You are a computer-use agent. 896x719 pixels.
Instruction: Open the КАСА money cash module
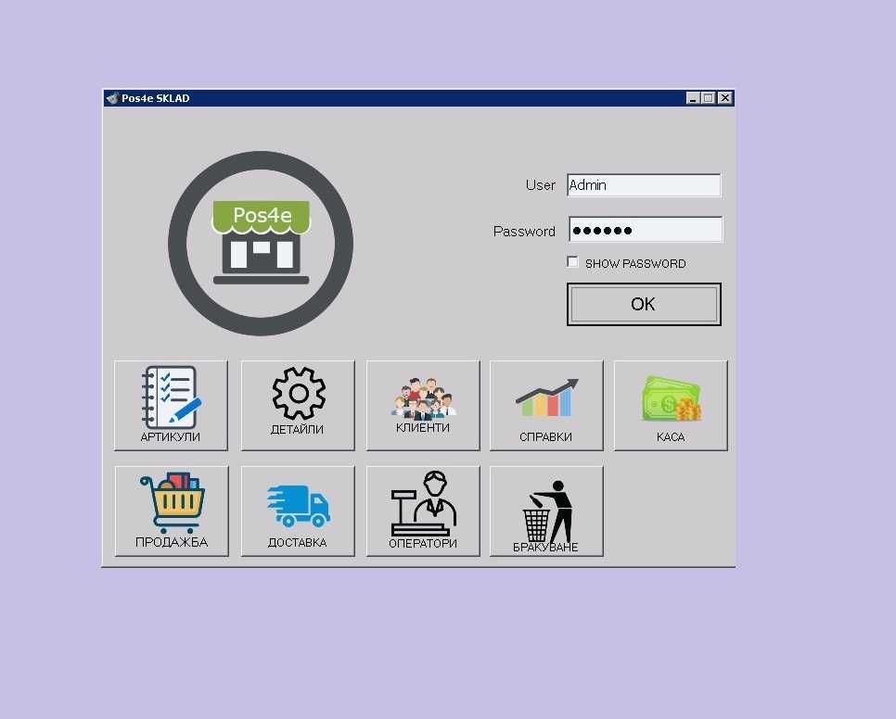click(671, 405)
